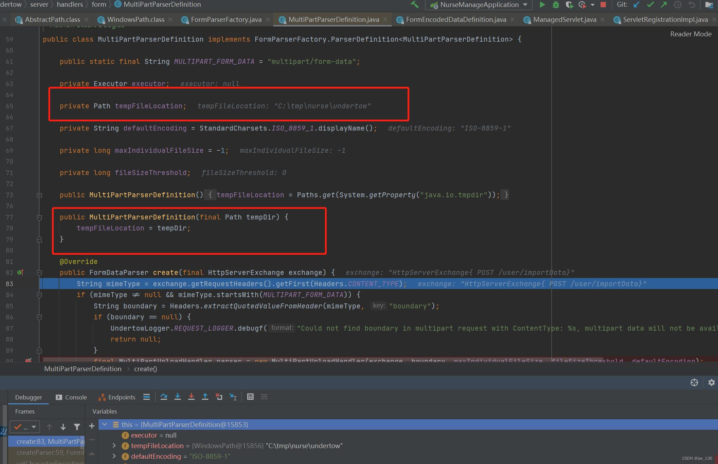
Task: Toggle the breakpoint on line 90
Action: tap(29, 360)
